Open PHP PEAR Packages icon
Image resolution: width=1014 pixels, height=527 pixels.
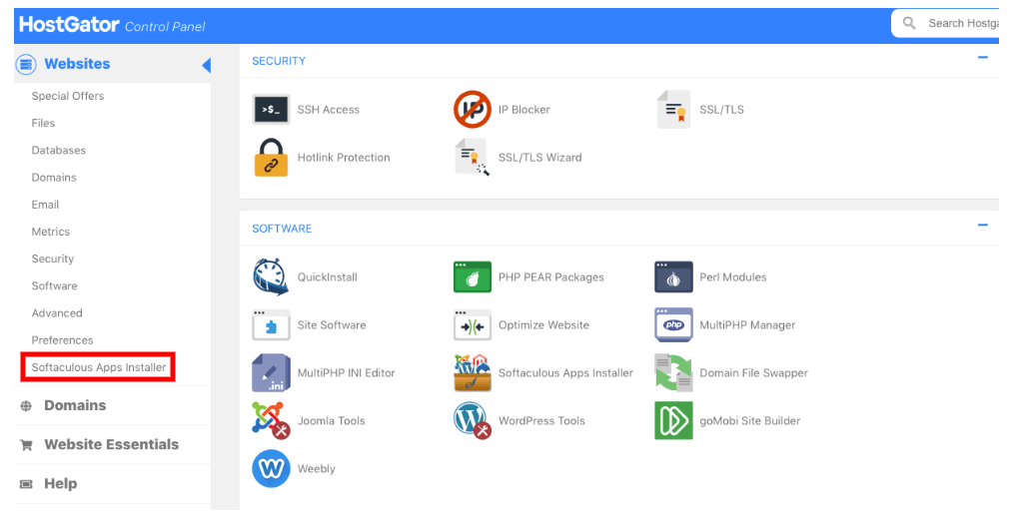pyautogui.click(x=473, y=277)
